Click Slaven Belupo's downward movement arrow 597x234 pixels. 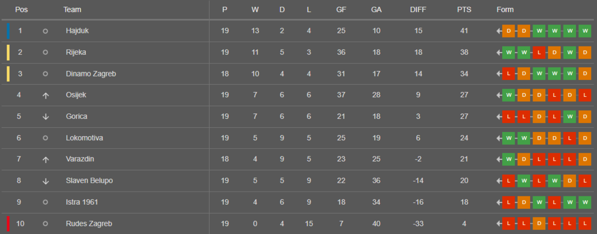[45, 181]
